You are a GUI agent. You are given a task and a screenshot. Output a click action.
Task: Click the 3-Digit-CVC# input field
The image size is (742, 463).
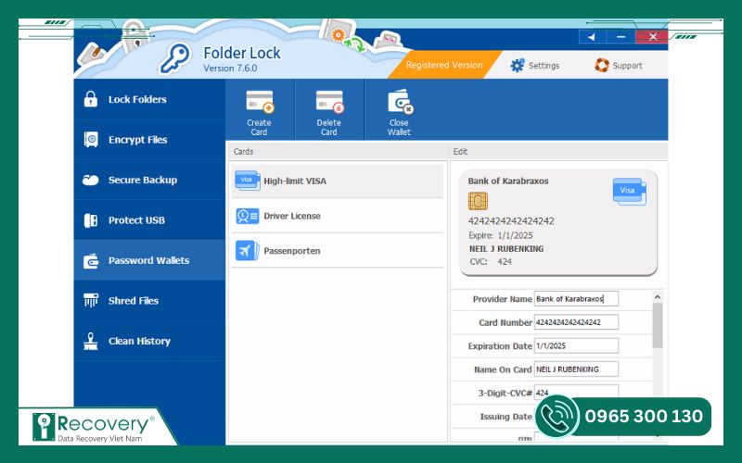point(576,392)
